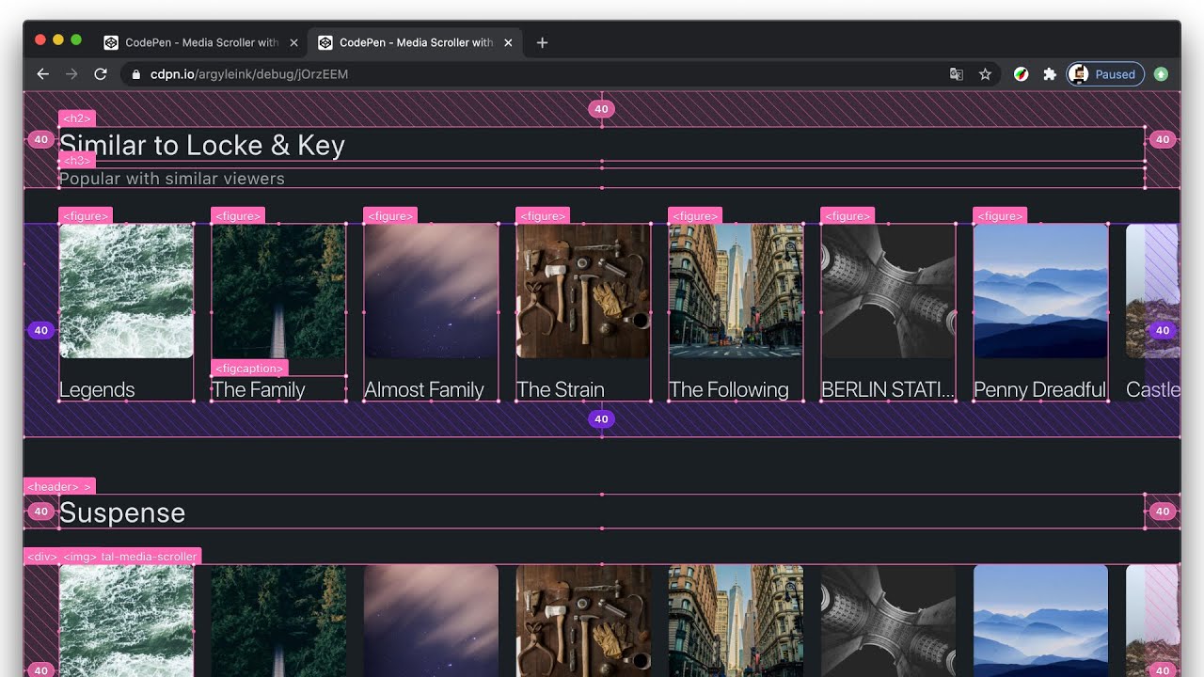Open a new tab with the plus button
The image size is (1204, 677).
tap(542, 42)
